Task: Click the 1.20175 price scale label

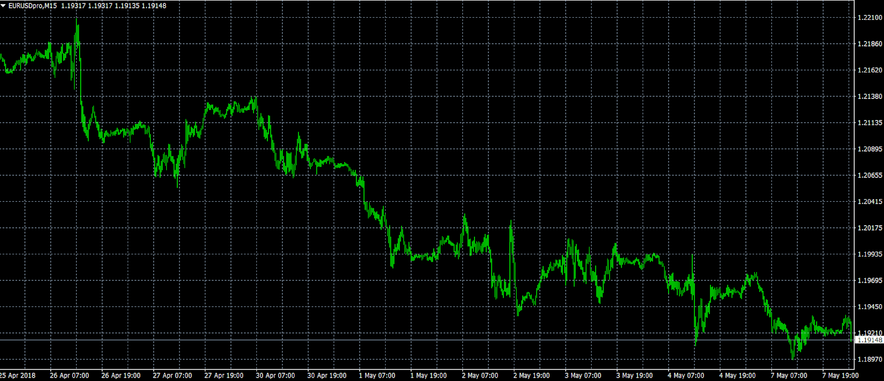Action: point(870,228)
